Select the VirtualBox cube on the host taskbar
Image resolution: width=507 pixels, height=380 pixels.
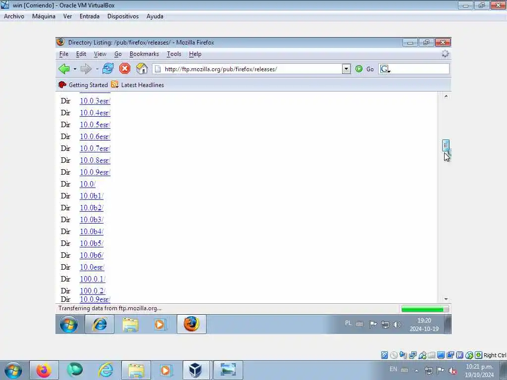[196, 370]
